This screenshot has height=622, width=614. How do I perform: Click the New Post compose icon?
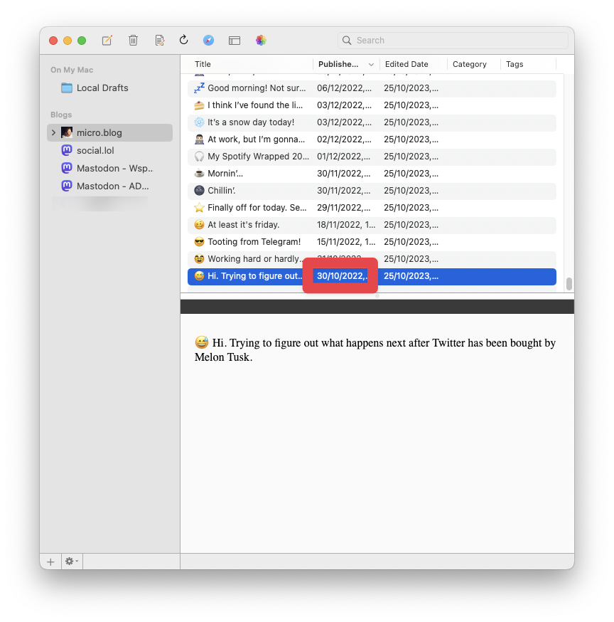coord(107,41)
